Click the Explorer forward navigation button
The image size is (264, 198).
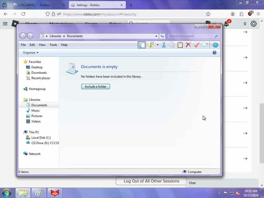[30, 36]
